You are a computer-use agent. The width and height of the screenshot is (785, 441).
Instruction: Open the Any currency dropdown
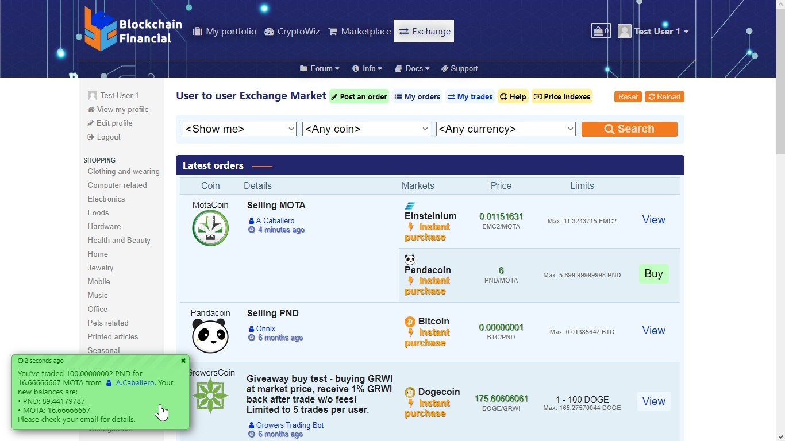tap(506, 129)
